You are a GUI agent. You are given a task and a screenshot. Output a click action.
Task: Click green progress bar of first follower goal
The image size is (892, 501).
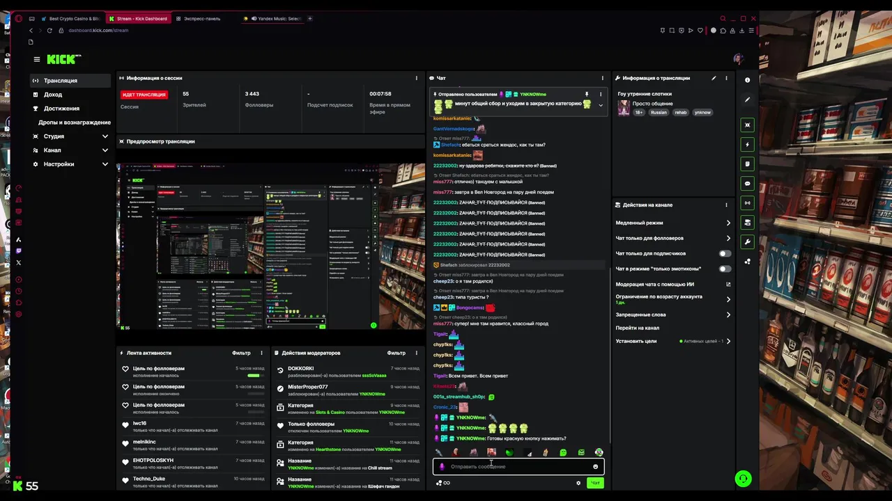pos(254,375)
